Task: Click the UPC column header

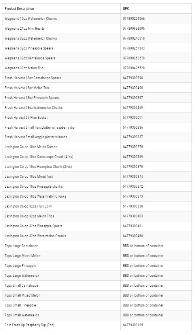Action: pyautogui.click(x=126, y=9)
